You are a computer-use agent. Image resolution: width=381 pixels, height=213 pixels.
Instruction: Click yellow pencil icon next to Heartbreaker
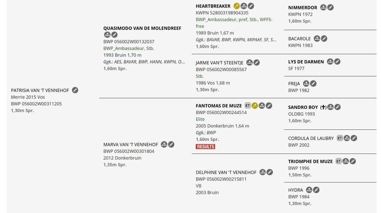tap(237, 6)
